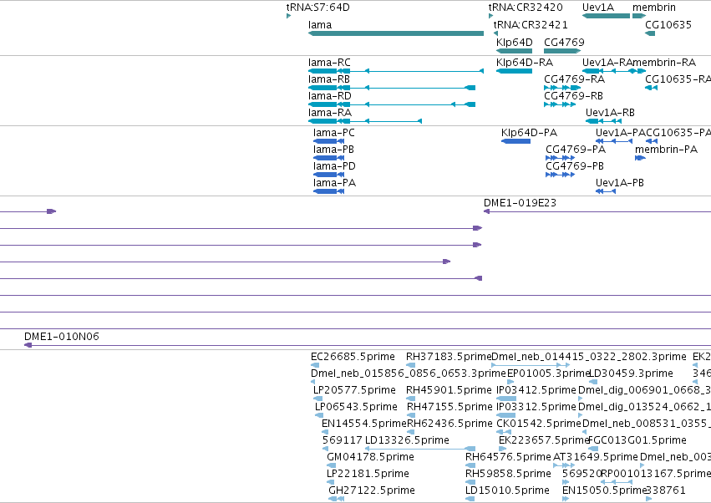The height and width of the screenshot is (503, 711).
Task: Click the DME1-010N06 BAC label
Action: pyautogui.click(x=62, y=337)
